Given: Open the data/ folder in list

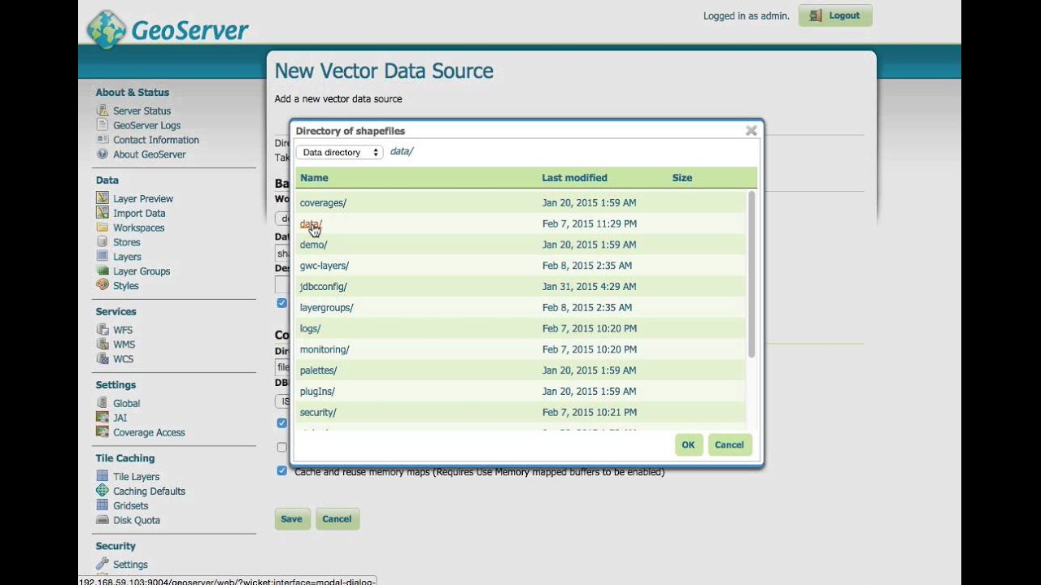Looking at the screenshot, I should pos(311,223).
